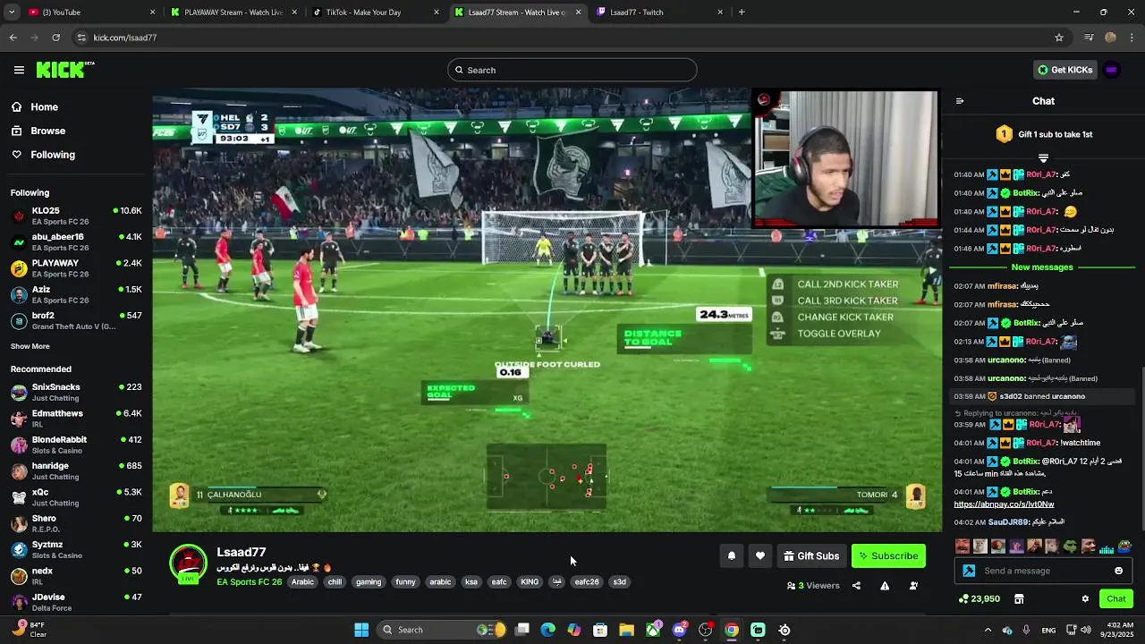Click the KICK logo
This screenshot has height=644, width=1145.
point(64,70)
